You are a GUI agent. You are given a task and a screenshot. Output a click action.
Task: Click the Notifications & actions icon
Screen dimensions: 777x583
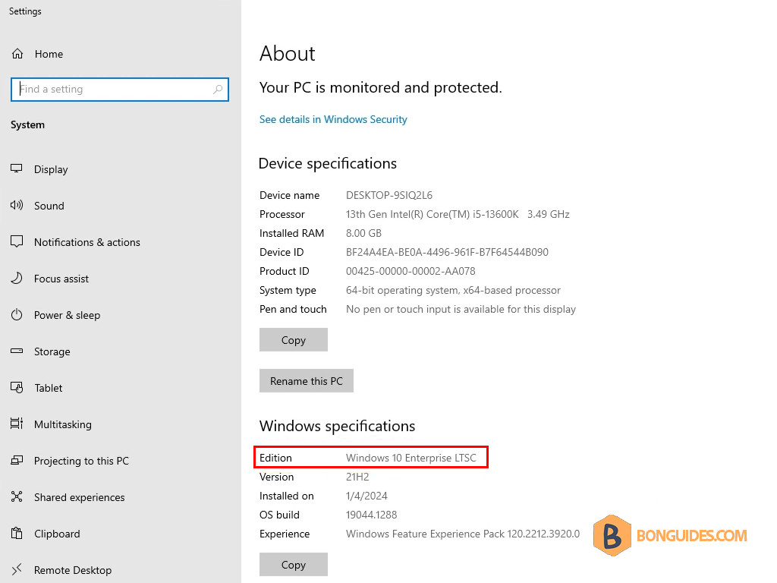point(17,241)
